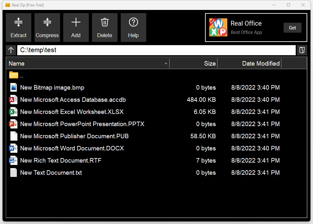The width and height of the screenshot is (313, 224).
Task: Select New Bitmap image.bmp file
Action: [x=52, y=88]
